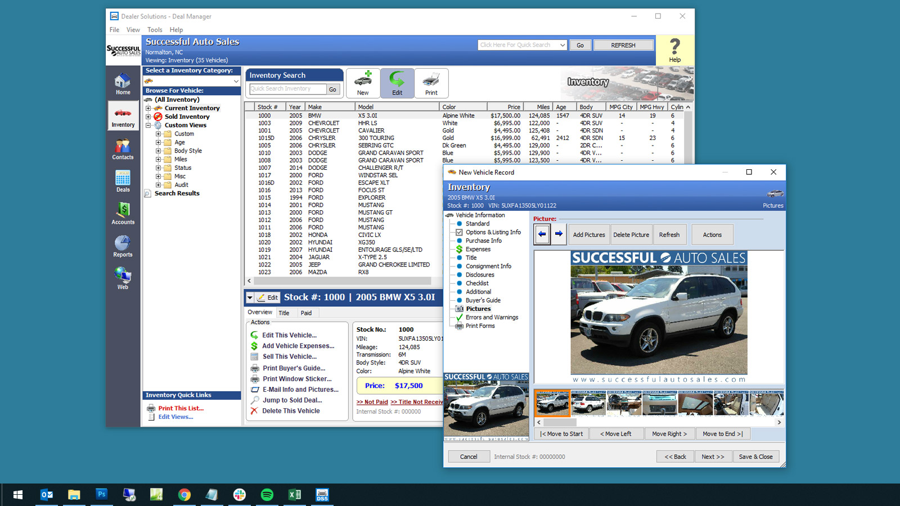Click the Move Right > button
The height and width of the screenshot is (506, 900).
tap(669, 434)
